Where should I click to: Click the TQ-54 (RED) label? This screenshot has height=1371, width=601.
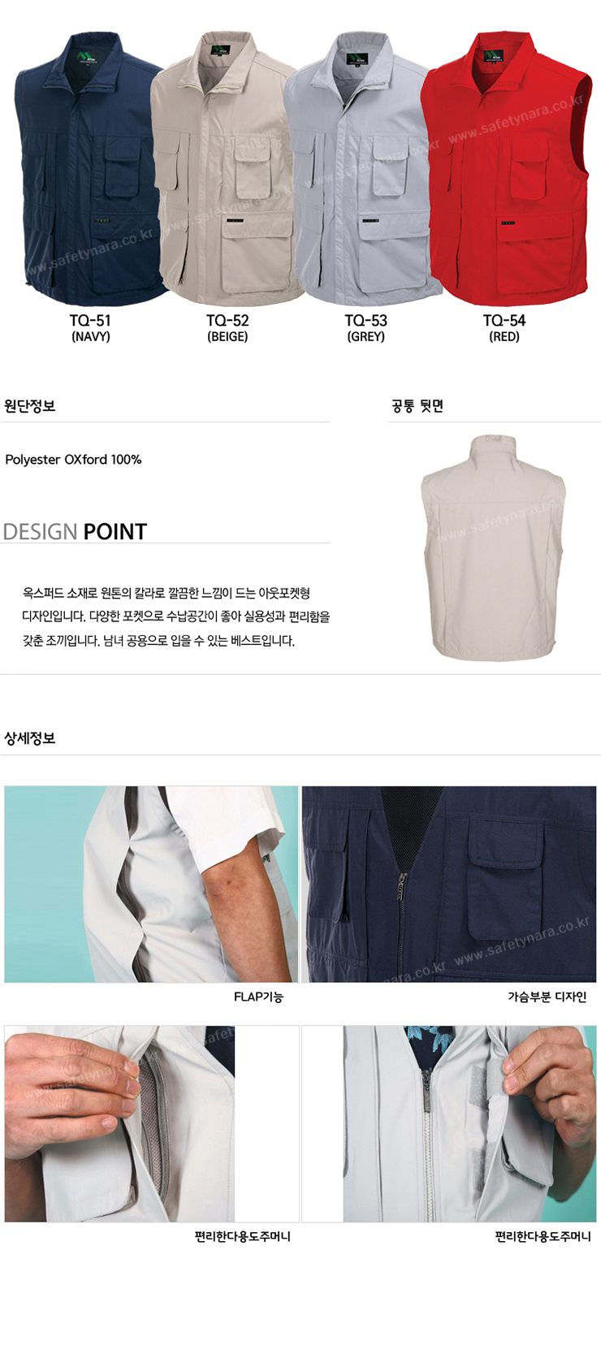504,328
